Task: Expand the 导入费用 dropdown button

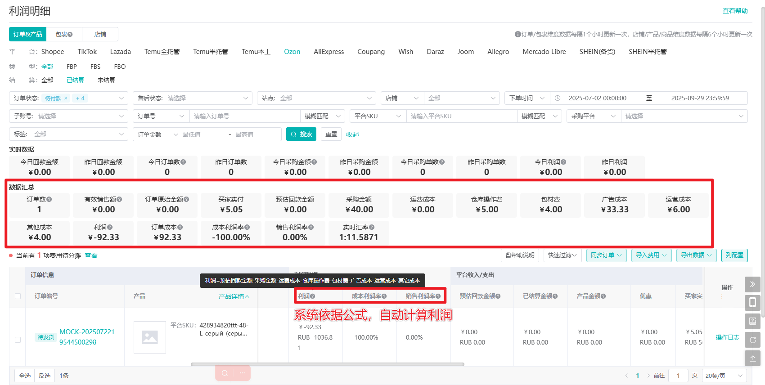Action: coord(651,255)
